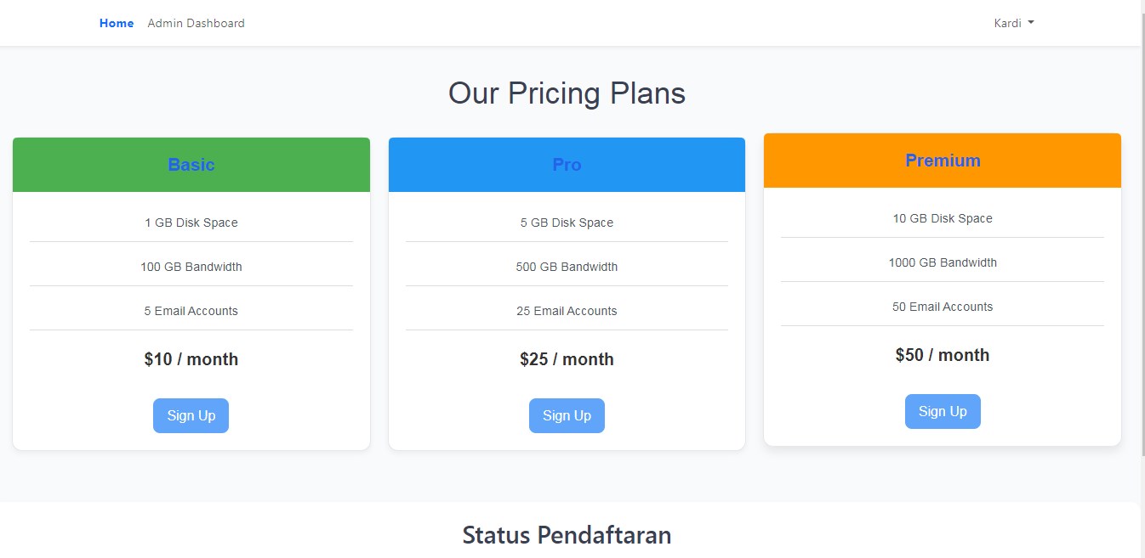Select the 25 Email Accounts row
Screen dimensions: 1145x558
[x=567, y=311]
